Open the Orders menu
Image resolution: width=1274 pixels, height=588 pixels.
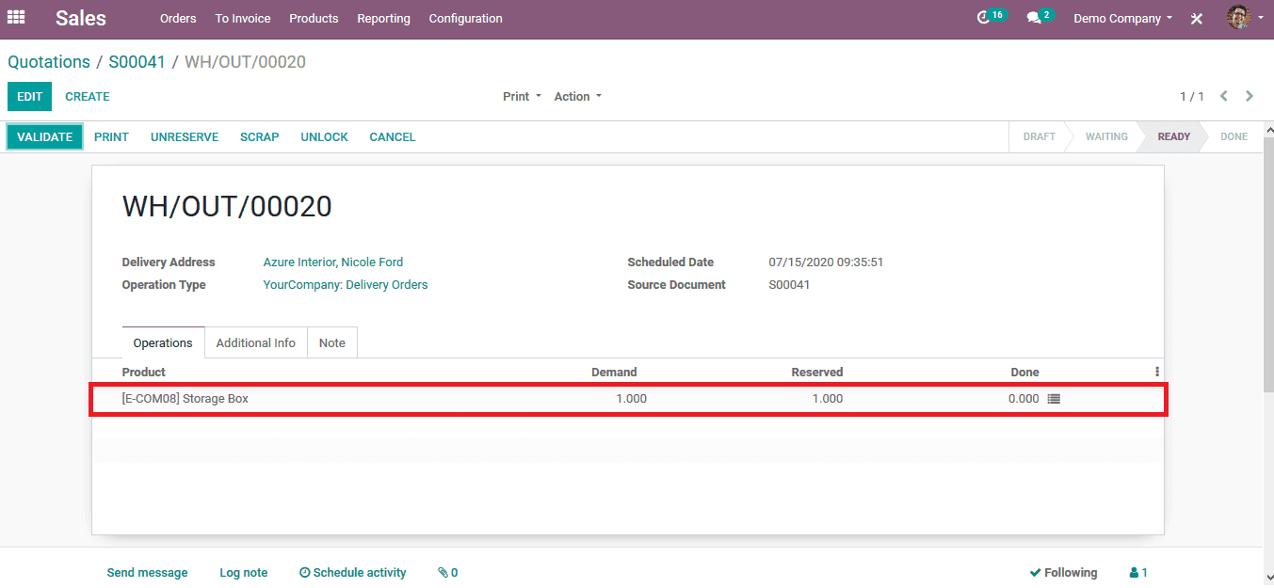pyautogui.click(x=178, y=18)
